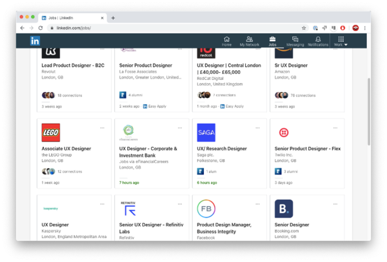Select the Jobs navigation item
Screen dimensions: 387x262
click(272, 41)
